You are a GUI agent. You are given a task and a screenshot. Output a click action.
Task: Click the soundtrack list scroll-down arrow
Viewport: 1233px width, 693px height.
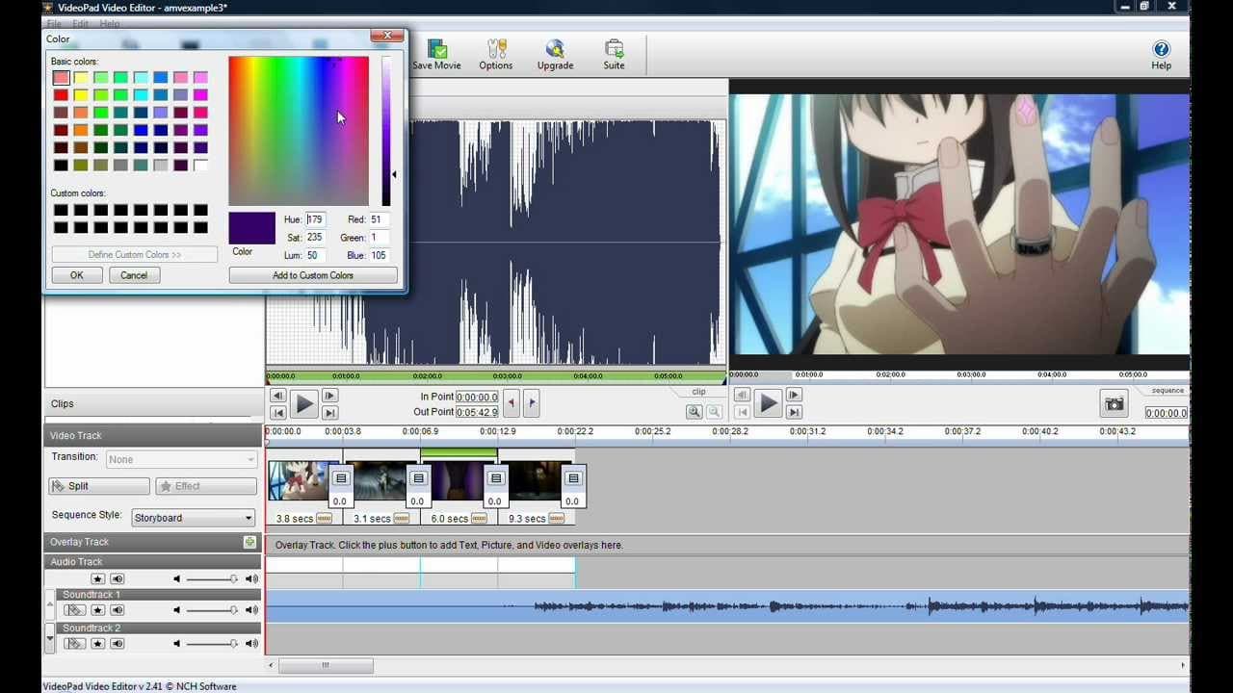50,637
